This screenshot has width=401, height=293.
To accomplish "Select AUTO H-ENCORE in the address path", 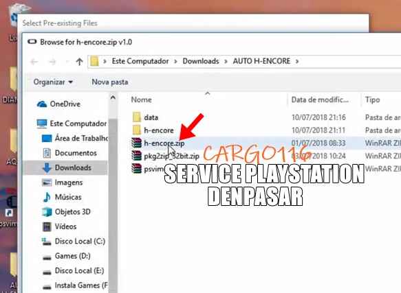I will click(x=261, y=61).
